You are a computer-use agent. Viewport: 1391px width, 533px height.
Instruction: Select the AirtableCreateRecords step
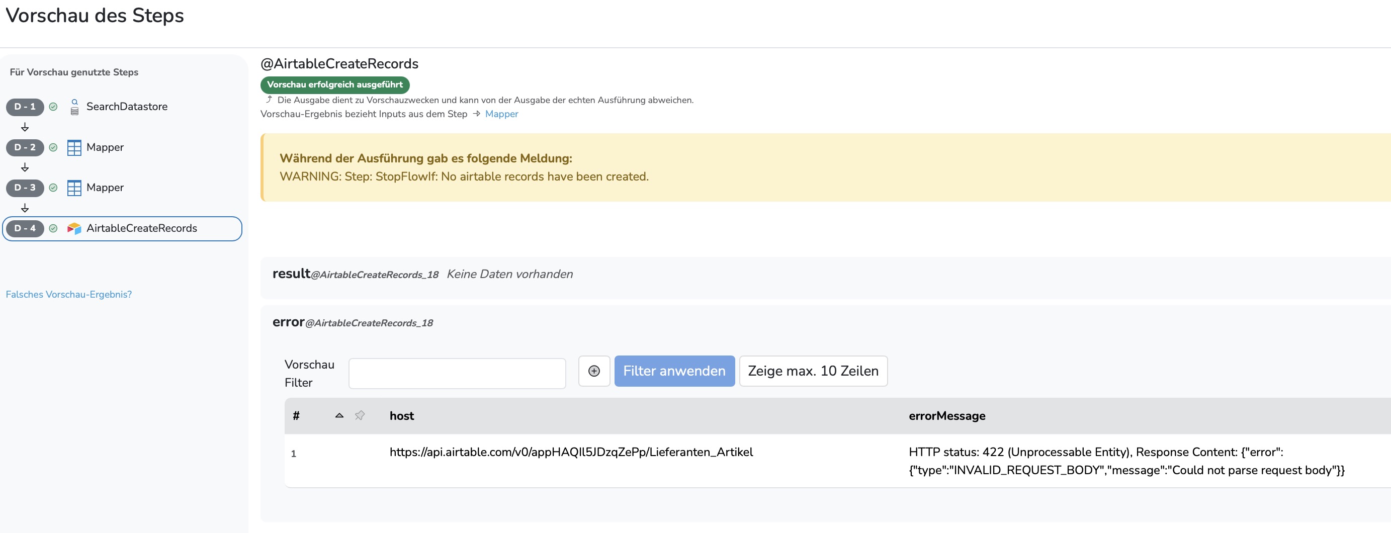122,228
